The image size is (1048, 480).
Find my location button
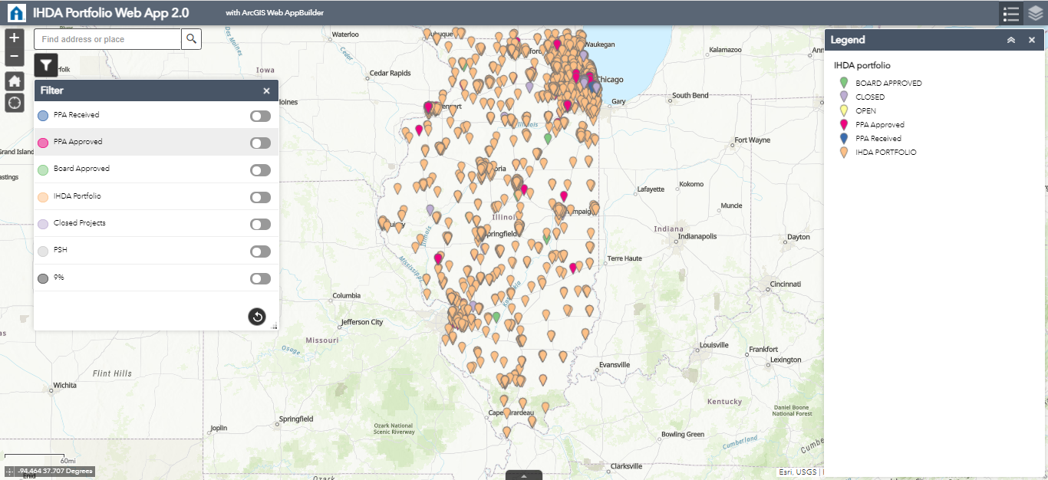coord(14,103)
